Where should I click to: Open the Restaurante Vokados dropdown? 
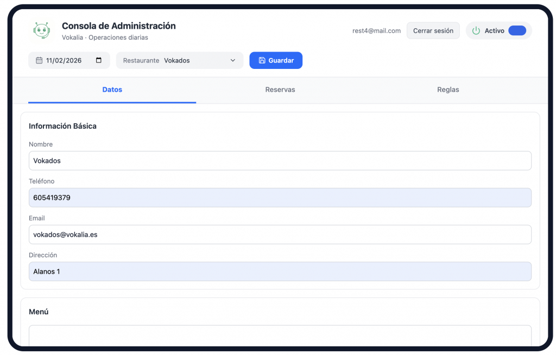(x=180, y=60)
